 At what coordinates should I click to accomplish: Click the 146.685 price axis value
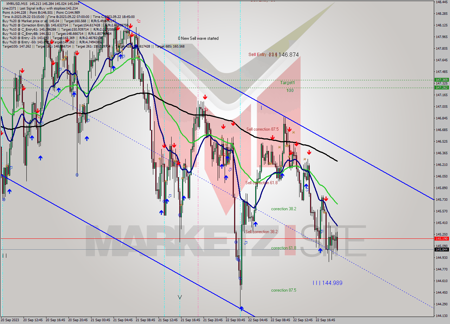point(441,130)
